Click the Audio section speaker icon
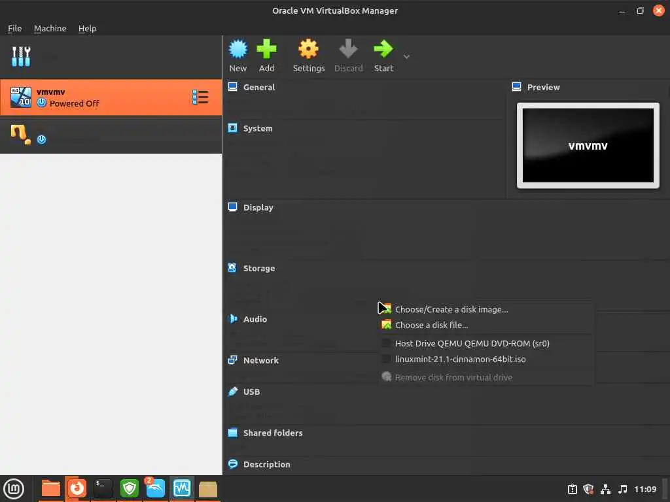 pos(233,319)
